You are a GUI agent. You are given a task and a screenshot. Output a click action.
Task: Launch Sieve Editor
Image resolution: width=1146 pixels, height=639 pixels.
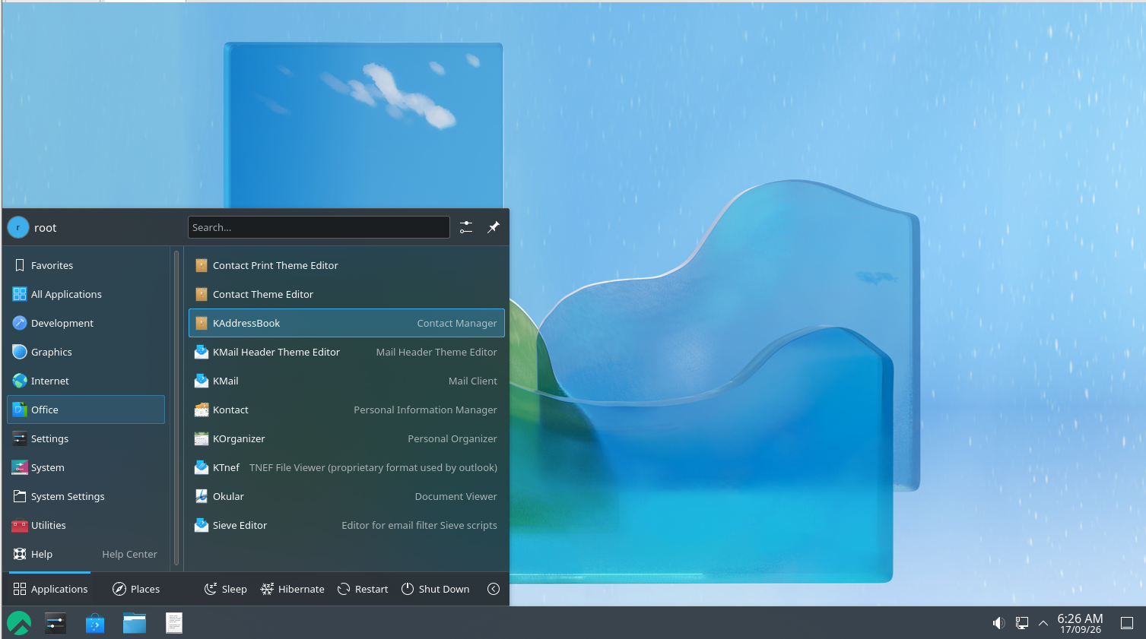346,525
